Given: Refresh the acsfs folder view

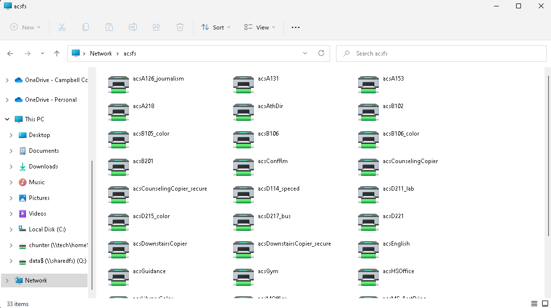Looking at the screenshot, I should pos(321,54).
